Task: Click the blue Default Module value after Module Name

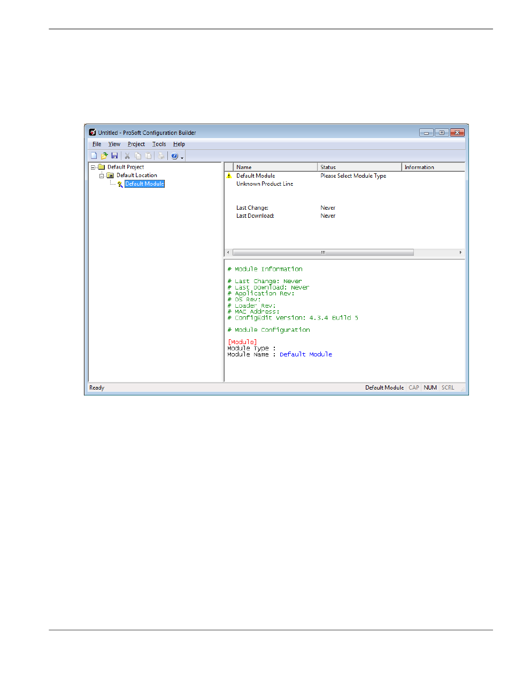Action: [x=306, y=355]
